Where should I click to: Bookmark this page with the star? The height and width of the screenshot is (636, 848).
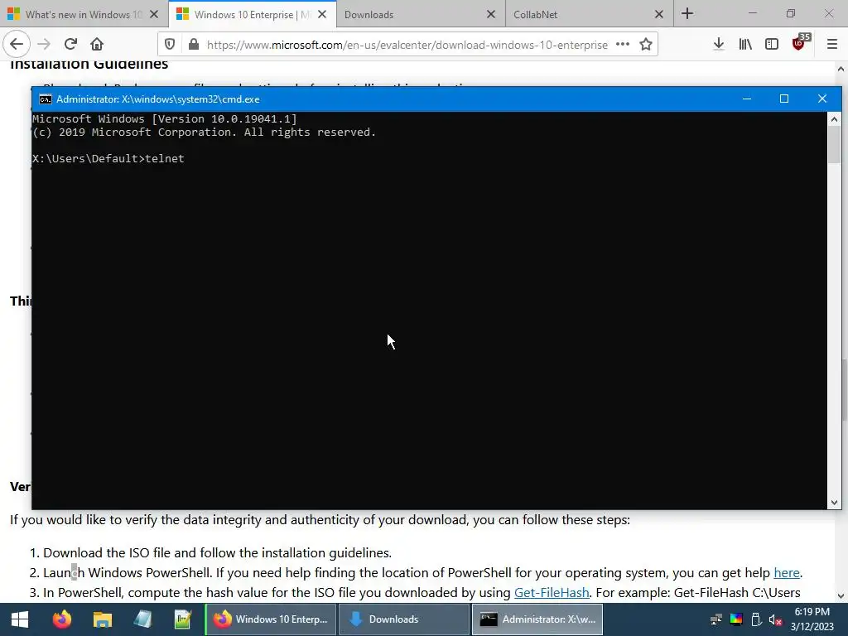pos(646,45)
